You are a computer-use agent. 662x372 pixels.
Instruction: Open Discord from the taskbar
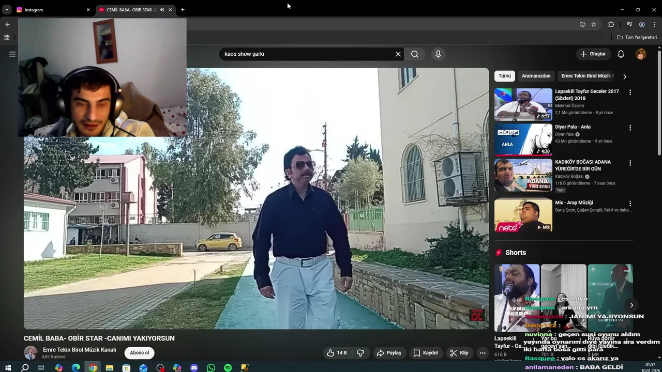coord(194,368)
